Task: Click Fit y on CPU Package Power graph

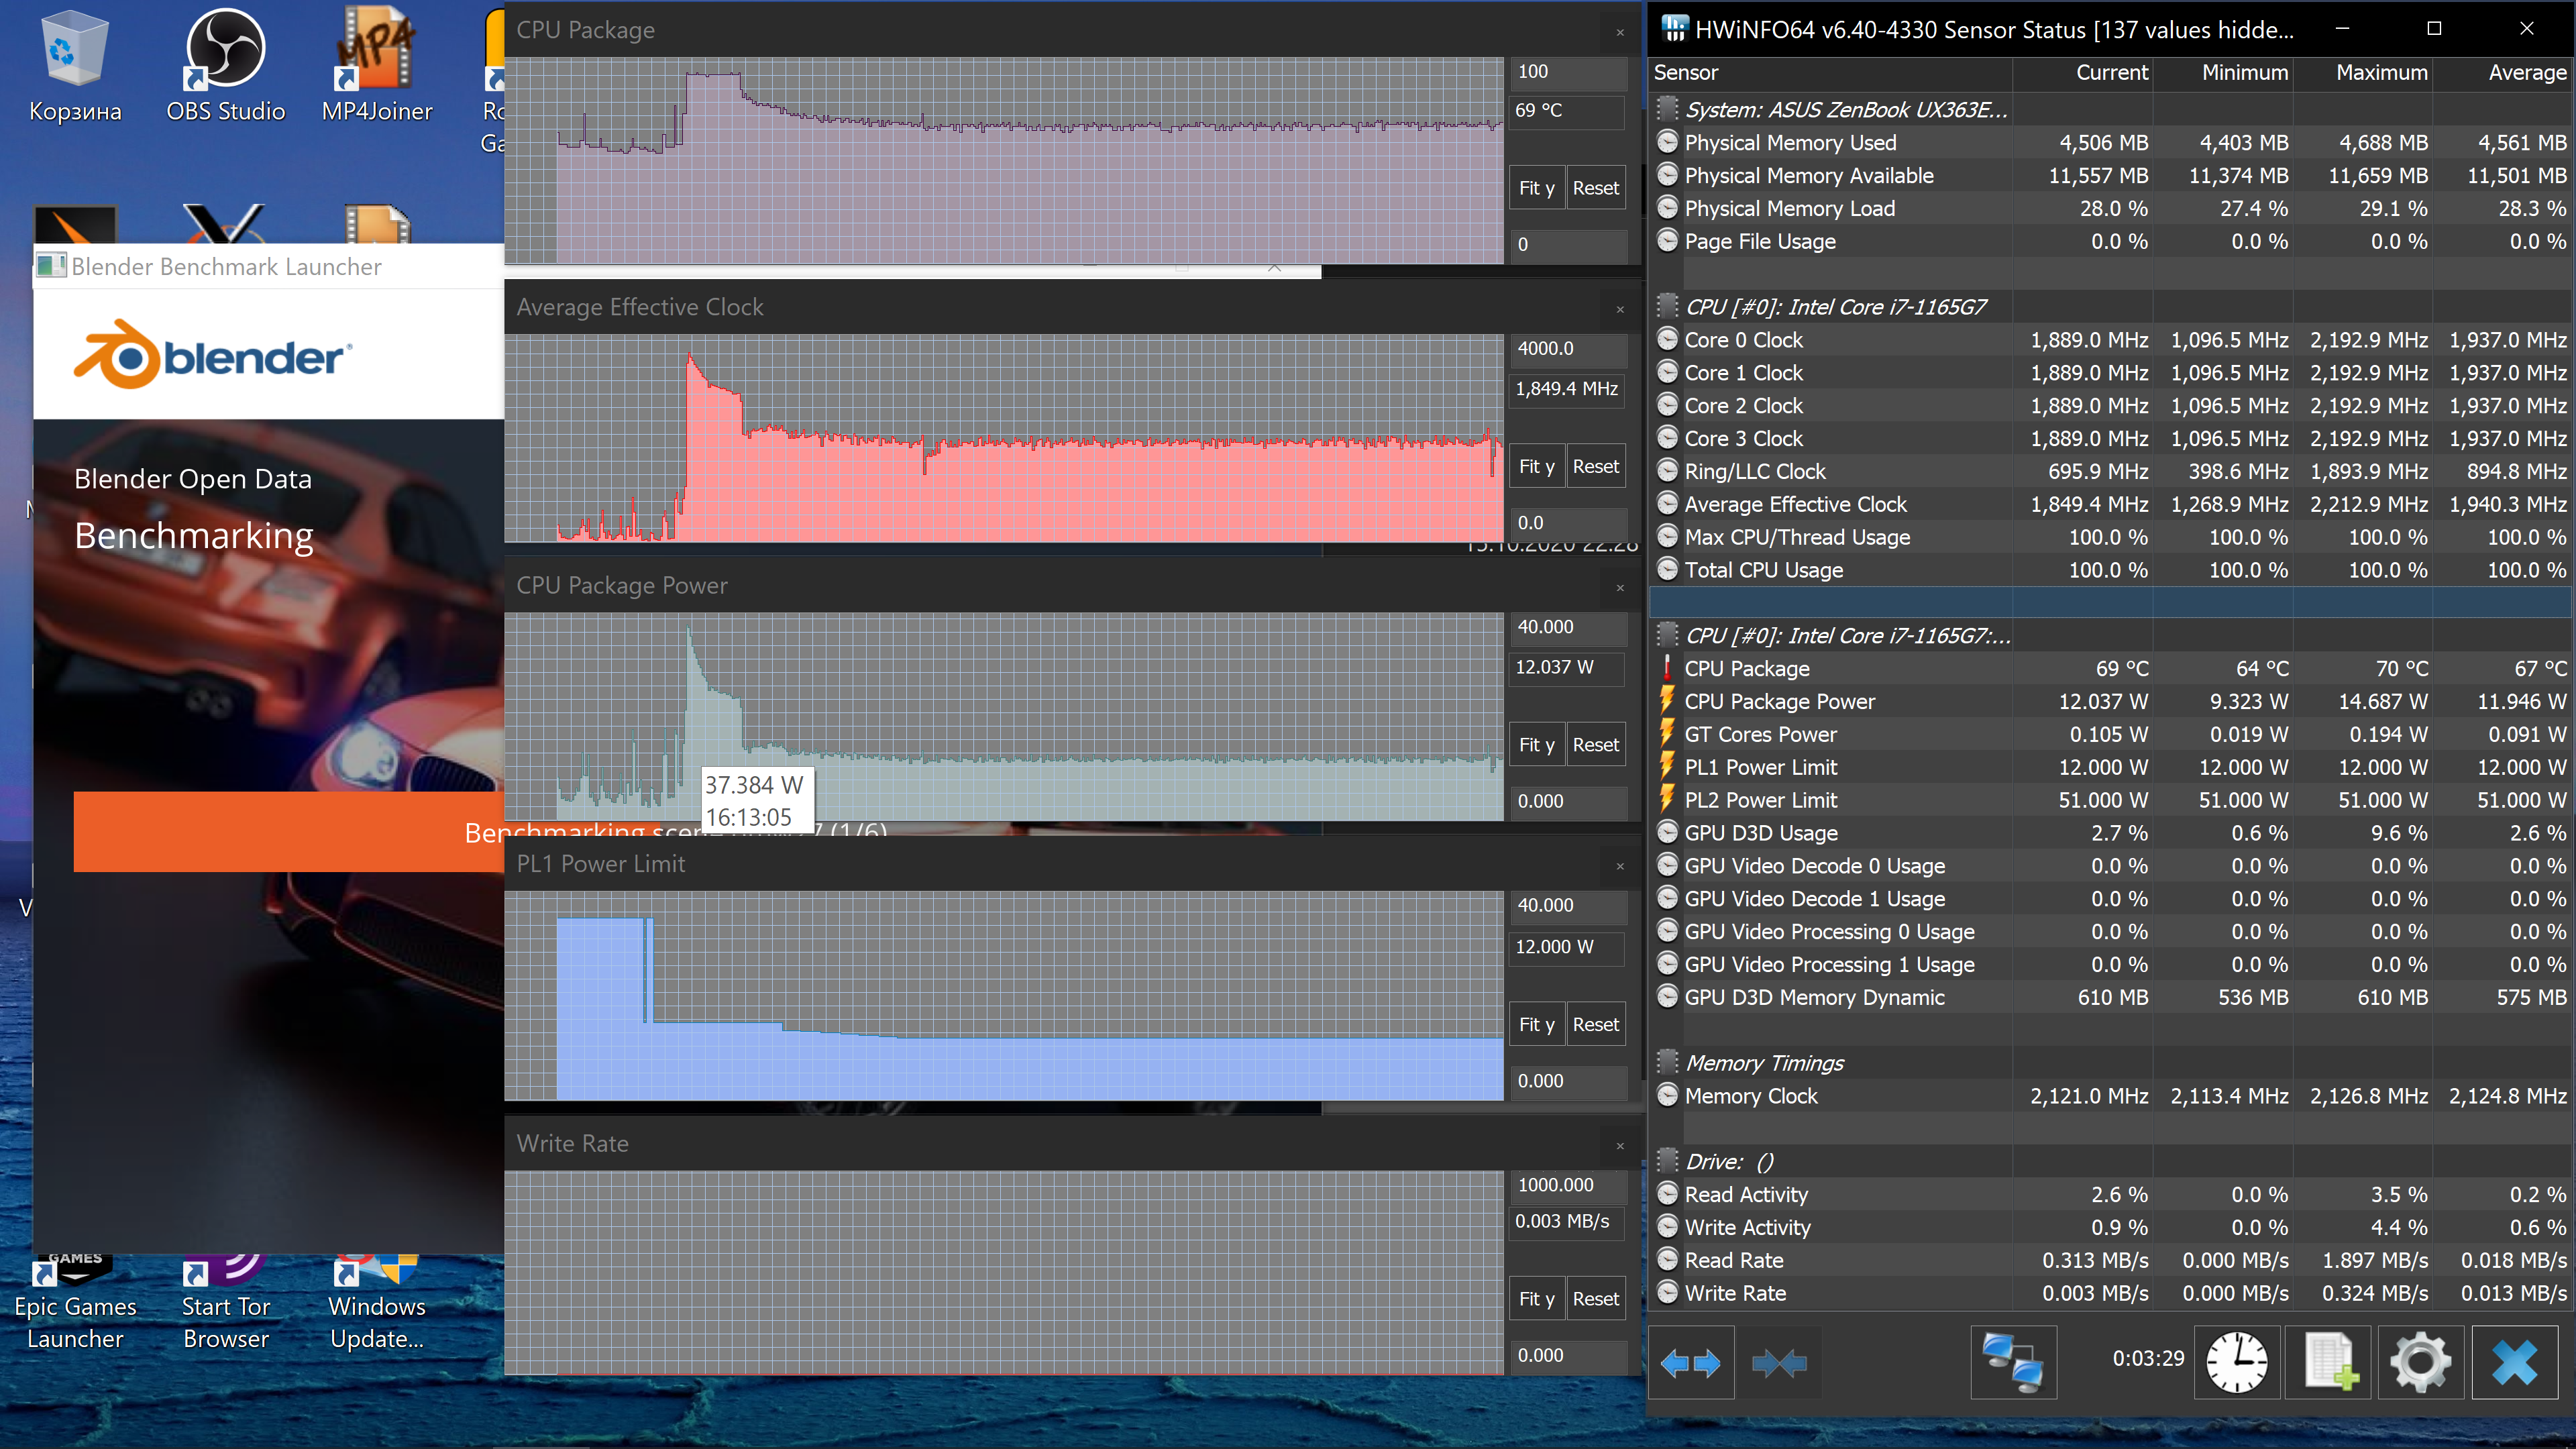Action: point(1536,745)
